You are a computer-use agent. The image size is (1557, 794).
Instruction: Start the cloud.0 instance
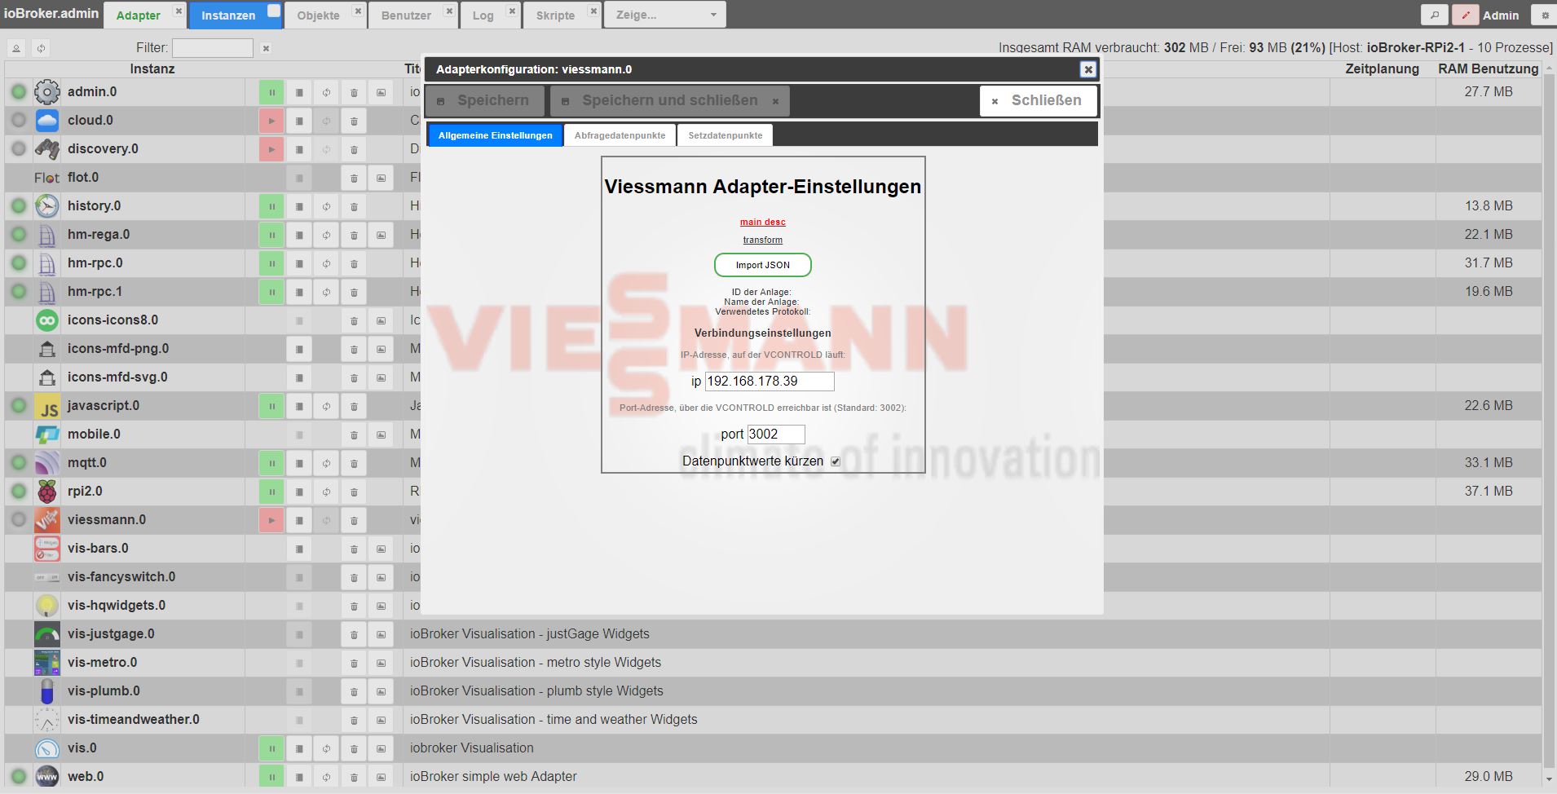271,121
